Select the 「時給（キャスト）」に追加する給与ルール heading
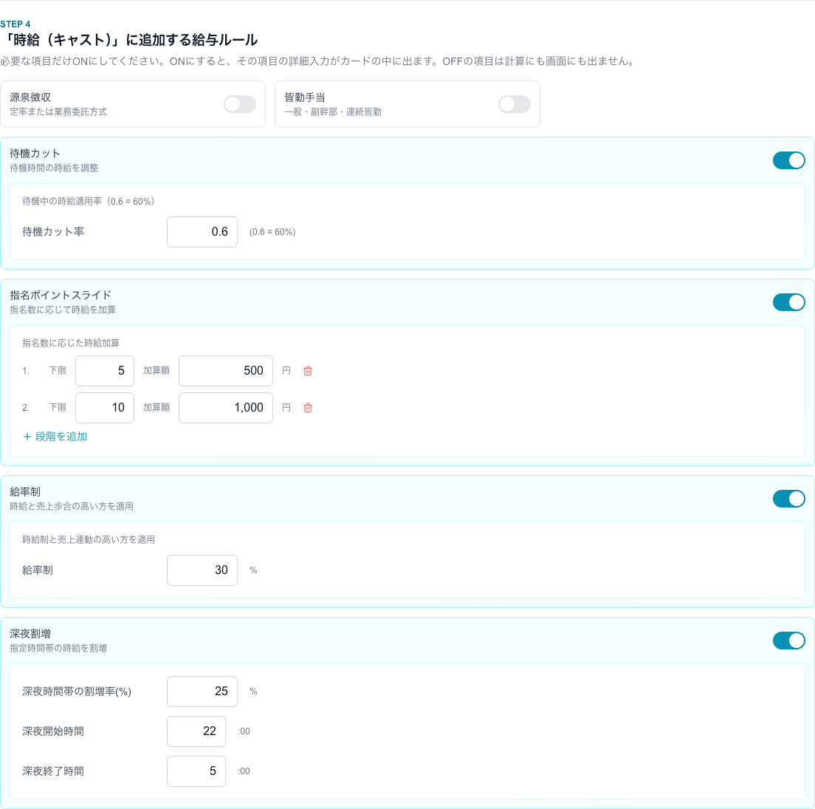Viewport: 815px width, 809px height. [x=129, y=40]
